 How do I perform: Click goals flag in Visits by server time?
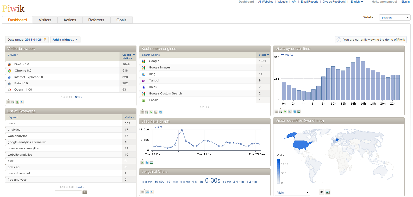point(285,112)
